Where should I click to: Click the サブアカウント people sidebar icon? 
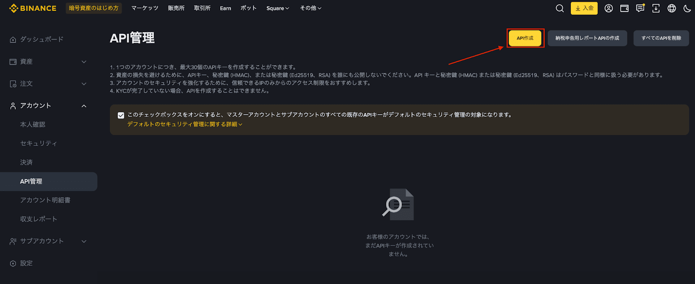(x=13, y=241)
